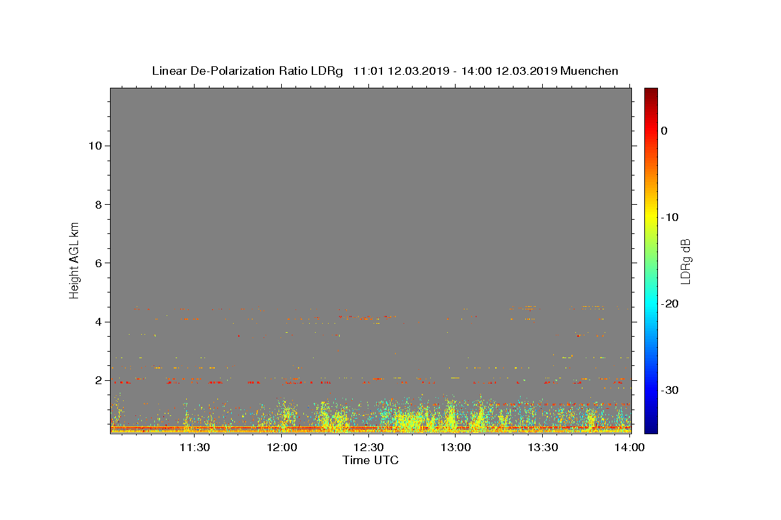Click the plot title 'Linear De-Polarization Ratio LDRg'
The height and width of the screenshot is (520, 781).
click(x=247, y=71)
